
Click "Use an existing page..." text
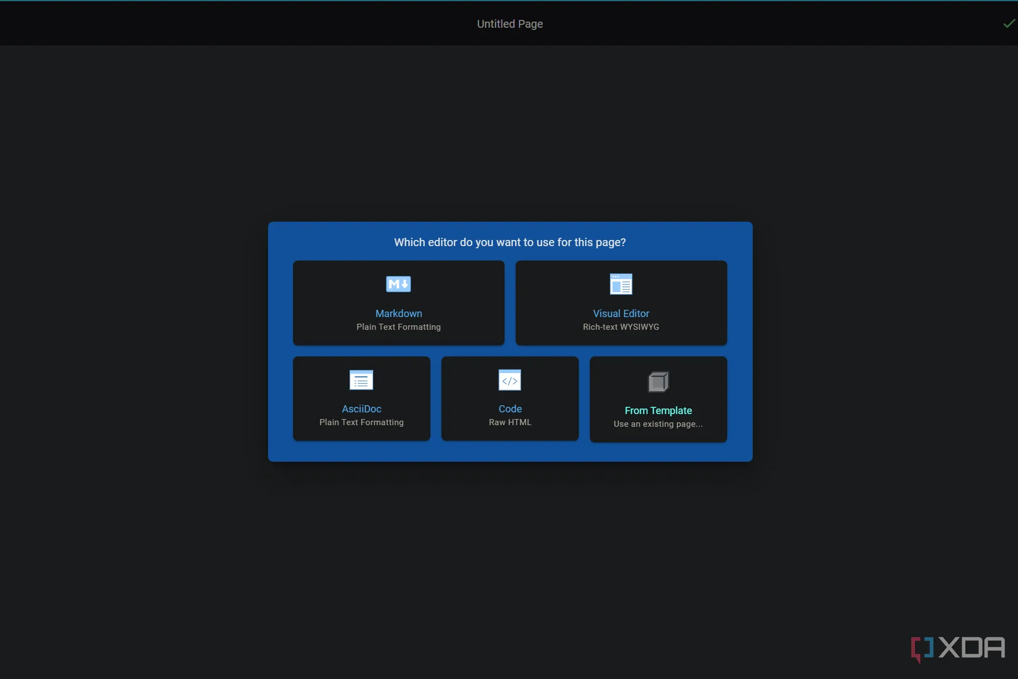[658, 424]
